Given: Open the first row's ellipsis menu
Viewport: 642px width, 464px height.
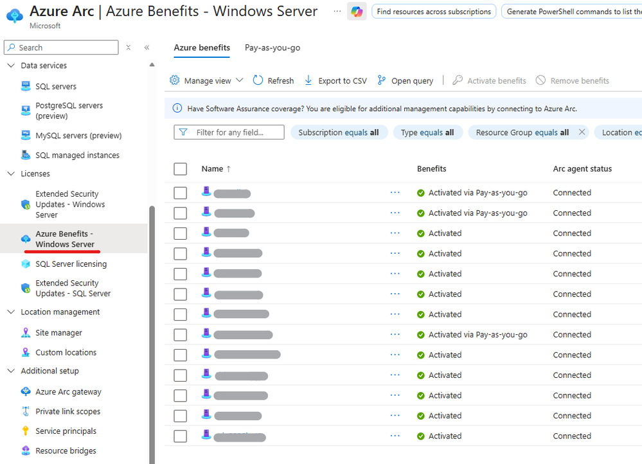Looking at the screenshot, I should click(395, 193).
